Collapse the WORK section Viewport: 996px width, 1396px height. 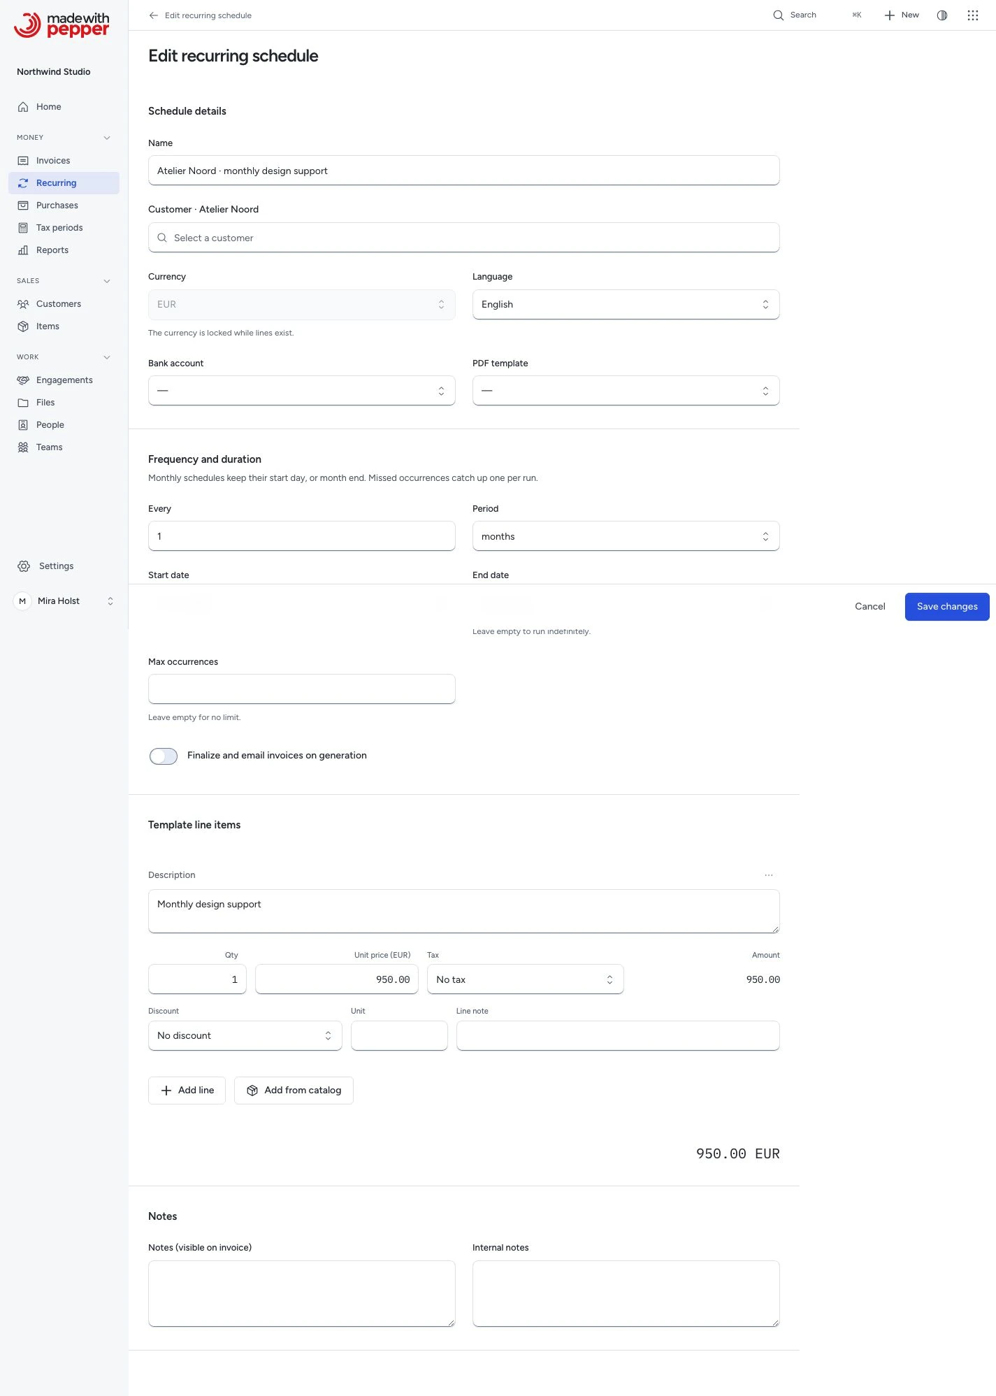point(107,357)
